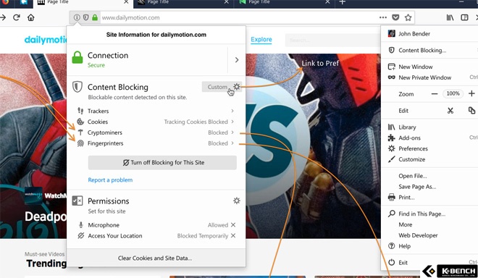Open the More submenu
Image resolution: width=478 pixels, height=278 pixels.
tap(429, 224)
